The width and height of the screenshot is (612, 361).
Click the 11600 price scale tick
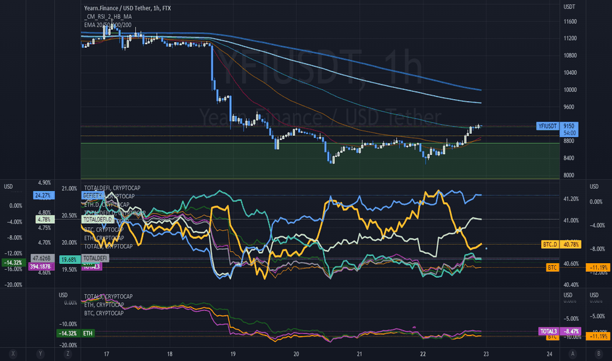point(570,22)
